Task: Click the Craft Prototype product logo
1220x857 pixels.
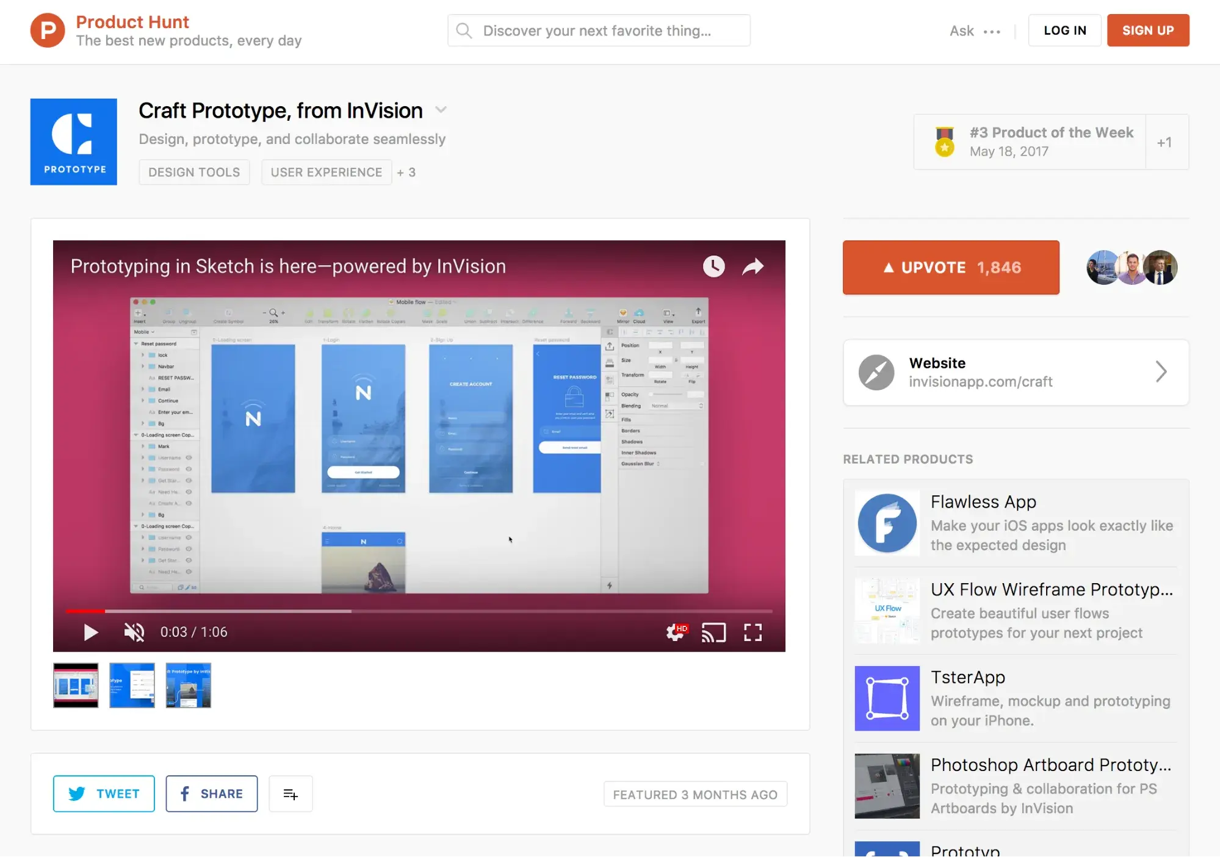Action: tap(74, 142)
